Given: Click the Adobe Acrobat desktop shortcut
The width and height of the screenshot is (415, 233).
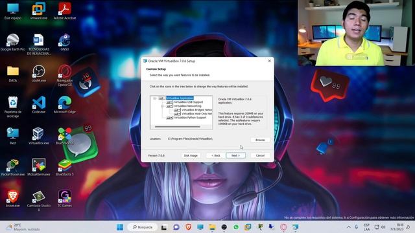Looking at the screenshot, I should point(65,12).
